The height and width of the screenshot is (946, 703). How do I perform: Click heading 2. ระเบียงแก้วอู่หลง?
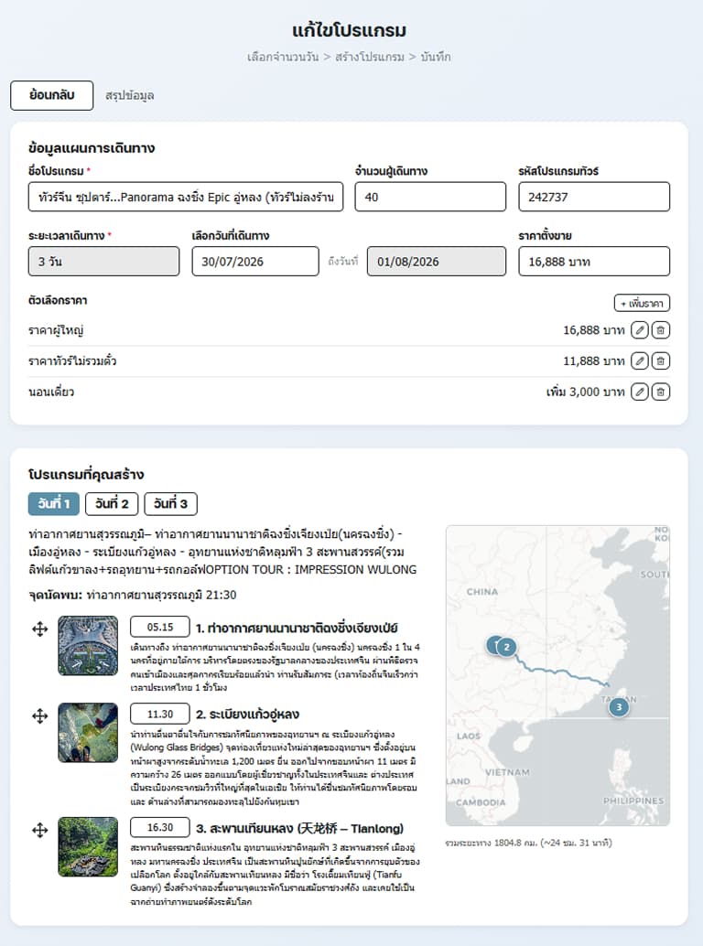tap(247, 715)
